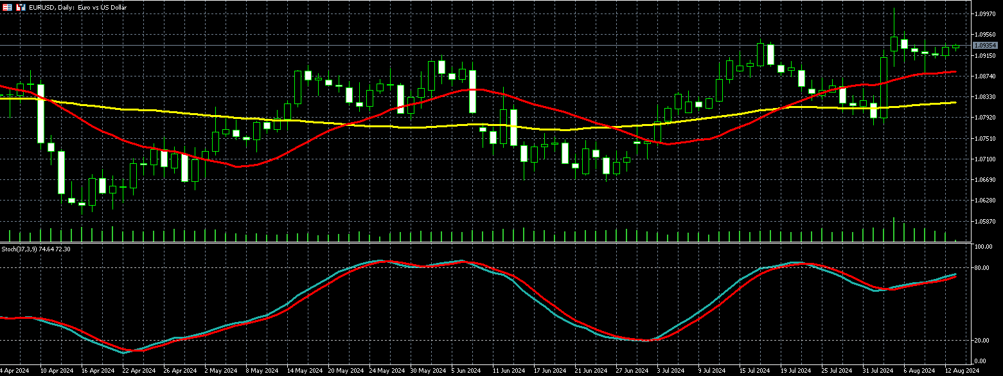Screen dimensions: 1003x376
Task: Click the 1.09970 price axis label
Action: [984, 13]
